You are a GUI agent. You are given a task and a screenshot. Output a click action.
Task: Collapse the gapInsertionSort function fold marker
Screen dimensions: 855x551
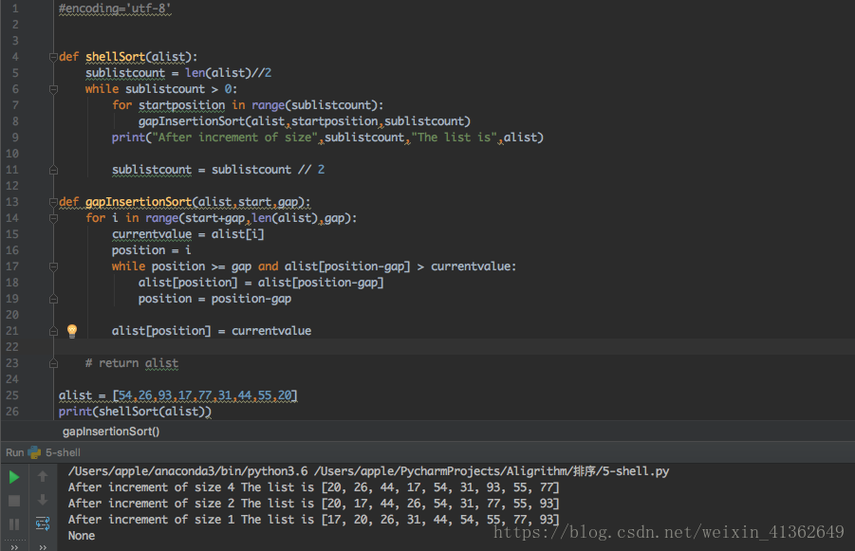[53, 202]
